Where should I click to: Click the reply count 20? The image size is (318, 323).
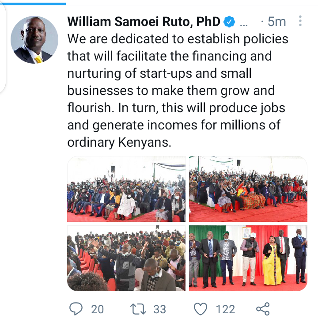(97, 309)
